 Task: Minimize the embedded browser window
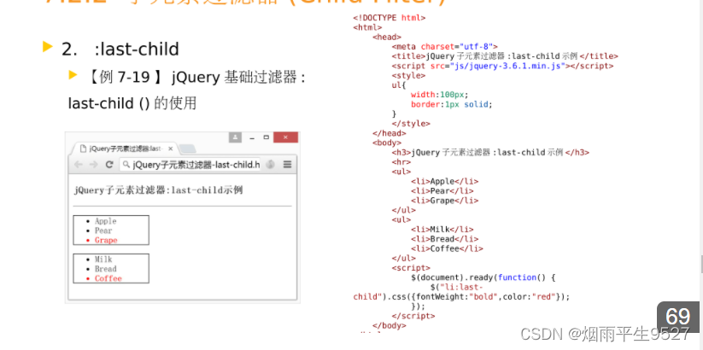[252, 137]
